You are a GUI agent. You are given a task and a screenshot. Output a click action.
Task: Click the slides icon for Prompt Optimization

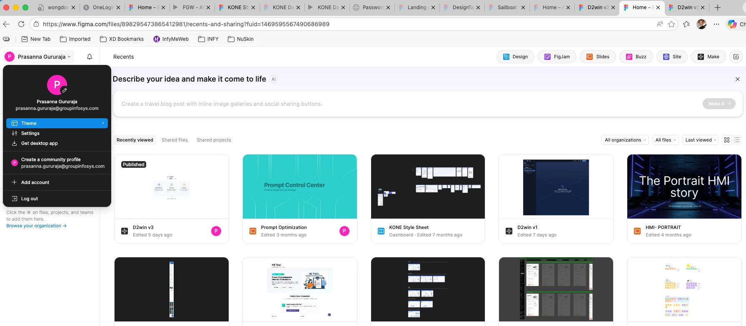coord(253,231)
